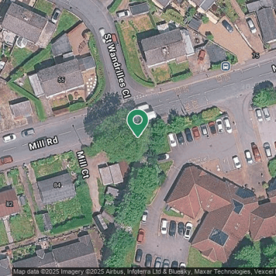276x276 pixels.
Task: Select the grey car driving on Mill Rd
Action: tap(28, 132)
